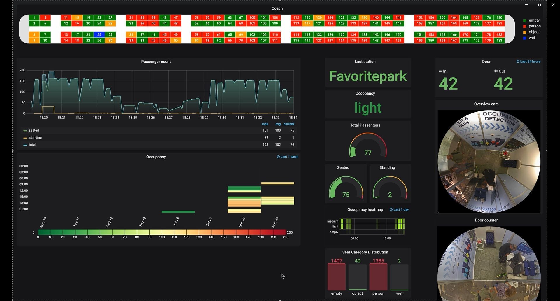Open the Door counter panel title menu

[x=486, y=220]
